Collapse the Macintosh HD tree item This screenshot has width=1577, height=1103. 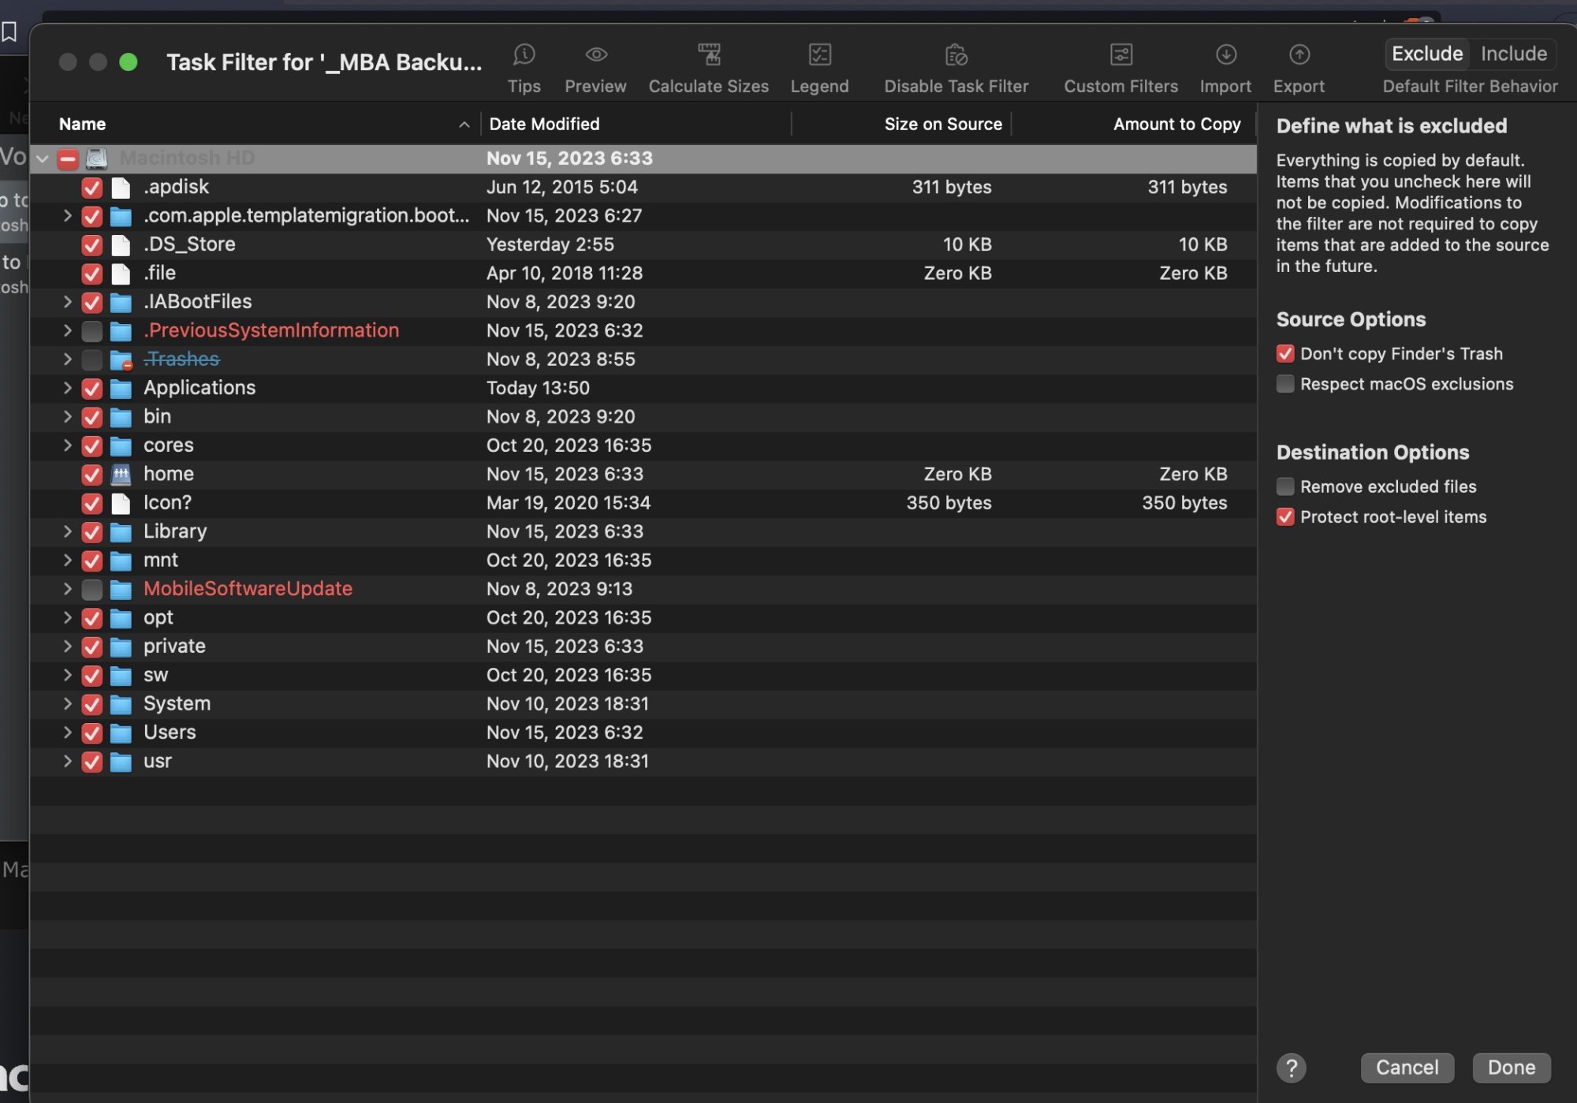(43, 158)
